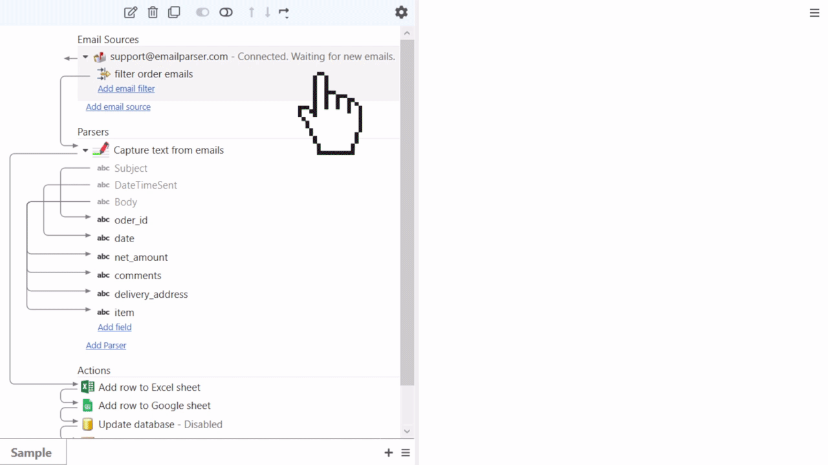Select 'Add row to Google sheet' action
828x465 pixels.
[155, 406]
